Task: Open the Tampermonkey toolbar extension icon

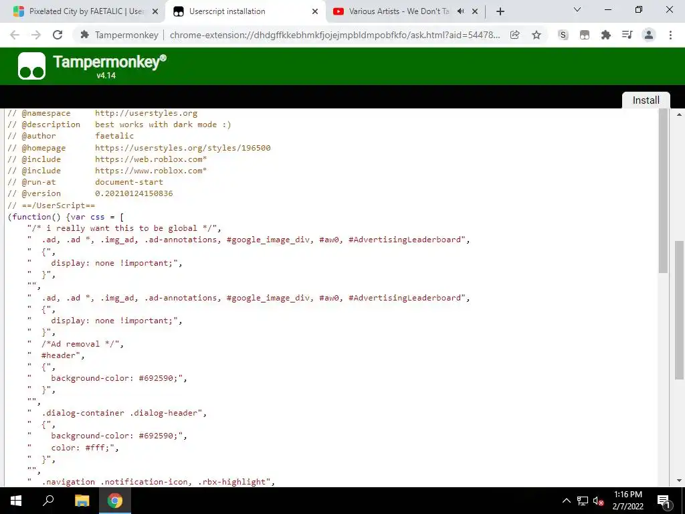Action: pyautogui.click(x=585, y=35)
